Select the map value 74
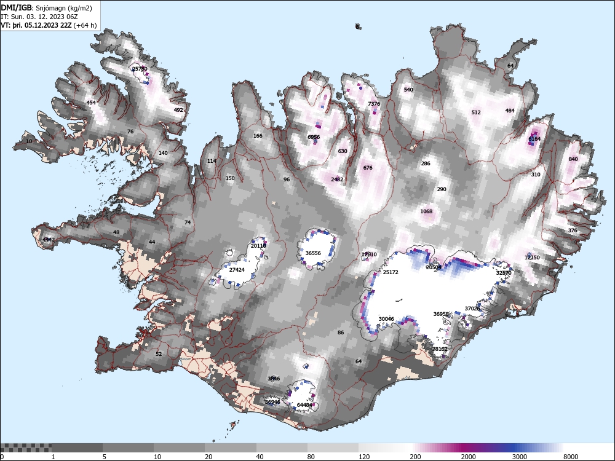This screenshot has height=461, width=615. (x=188, y=223)
